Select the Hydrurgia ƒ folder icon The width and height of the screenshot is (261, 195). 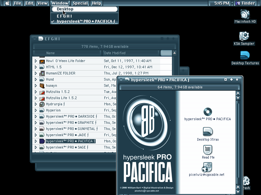click(x=42, y=104)
